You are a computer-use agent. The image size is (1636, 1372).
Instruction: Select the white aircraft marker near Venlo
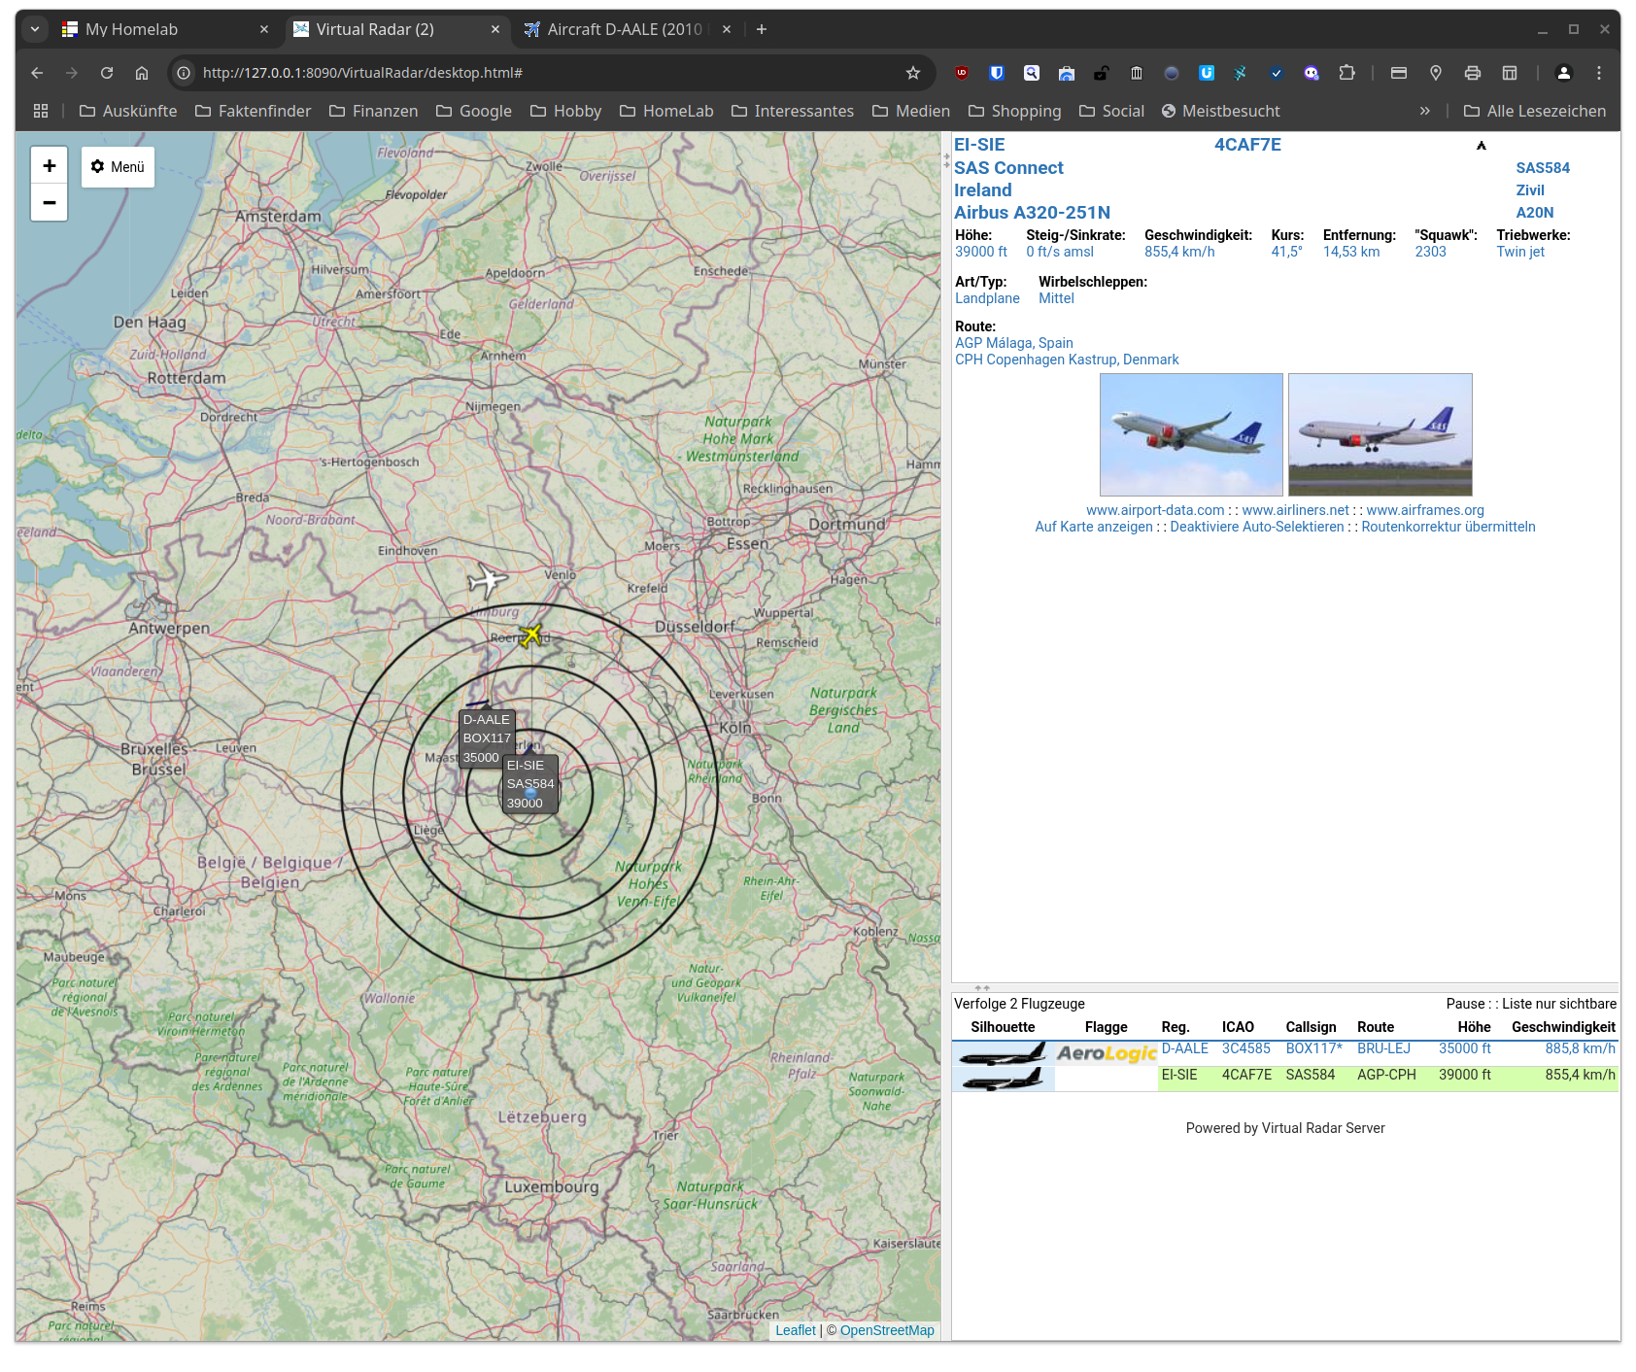[x=487, y=581]
